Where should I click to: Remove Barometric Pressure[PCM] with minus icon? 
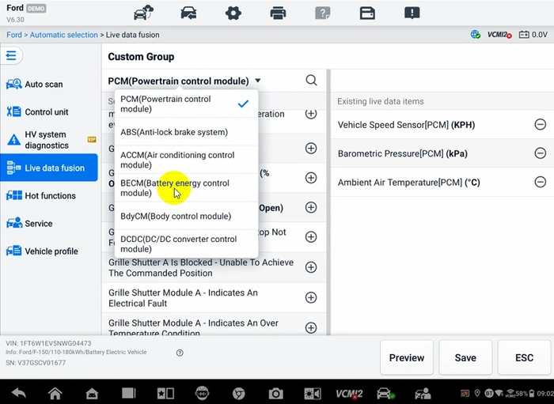(540, 153)
